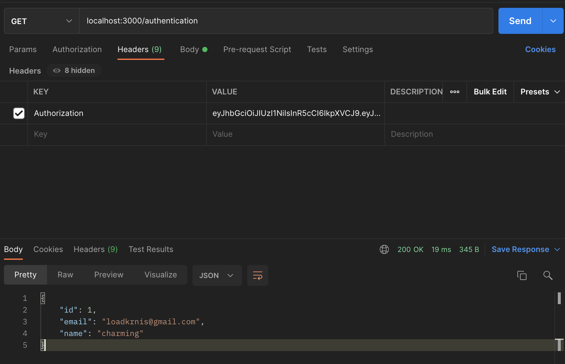Click the "charming" name value
This screenshot has width=565, height=364.
[120, 333]
